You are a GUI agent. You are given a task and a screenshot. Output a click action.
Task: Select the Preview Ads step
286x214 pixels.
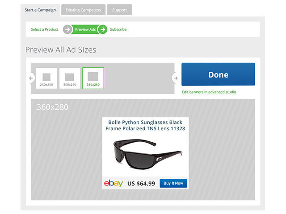85,29
